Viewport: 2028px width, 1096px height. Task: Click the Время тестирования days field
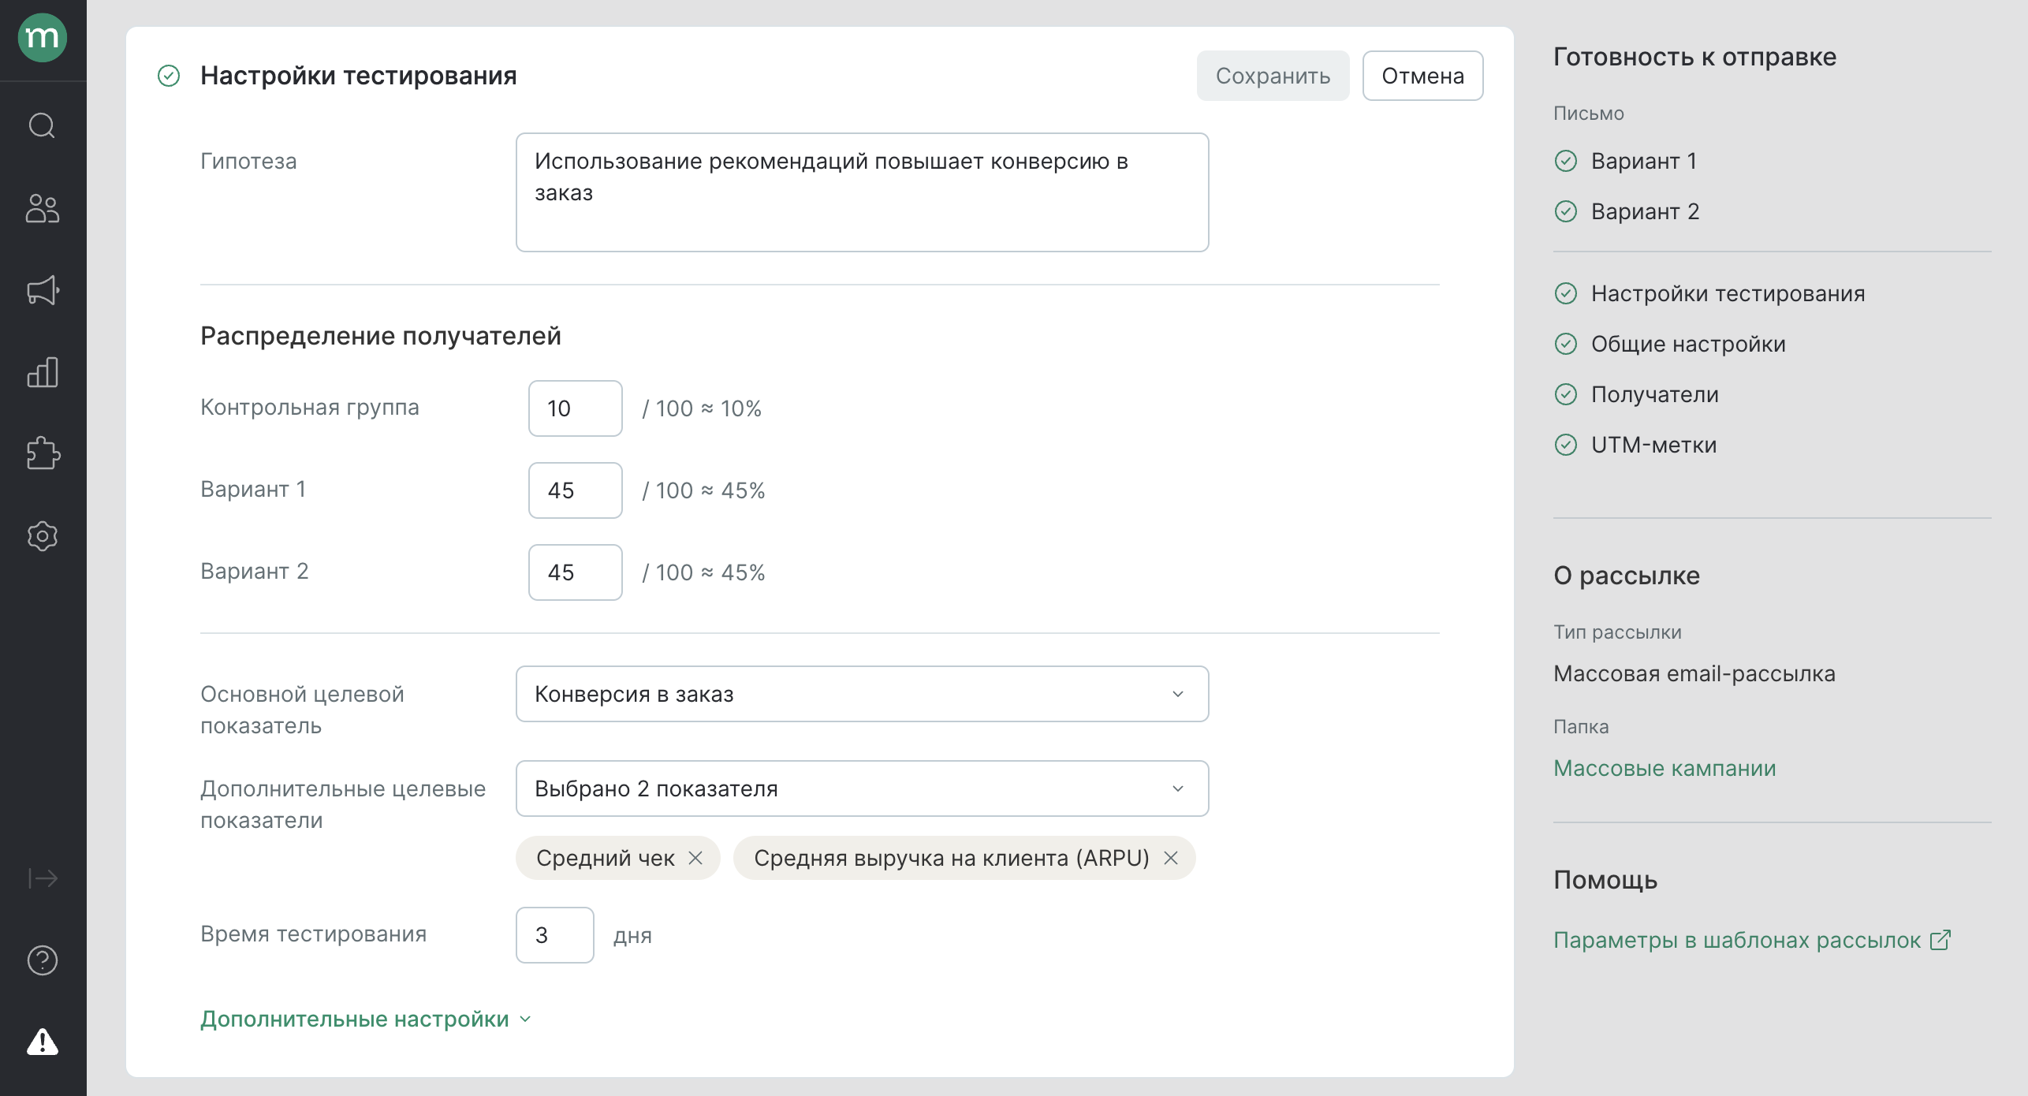coord(555,935)
